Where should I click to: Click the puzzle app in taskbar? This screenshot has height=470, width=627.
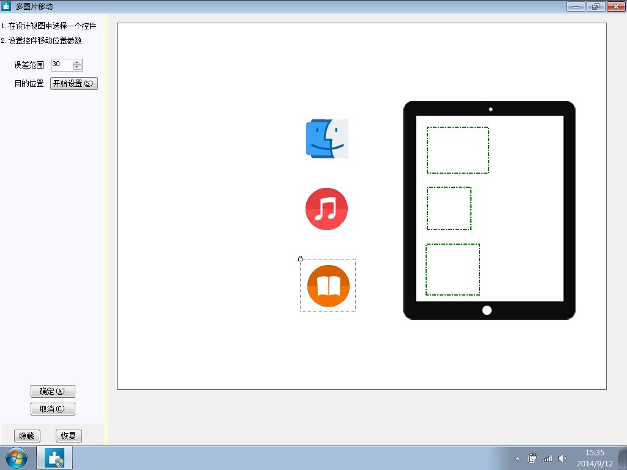[54, 458]
